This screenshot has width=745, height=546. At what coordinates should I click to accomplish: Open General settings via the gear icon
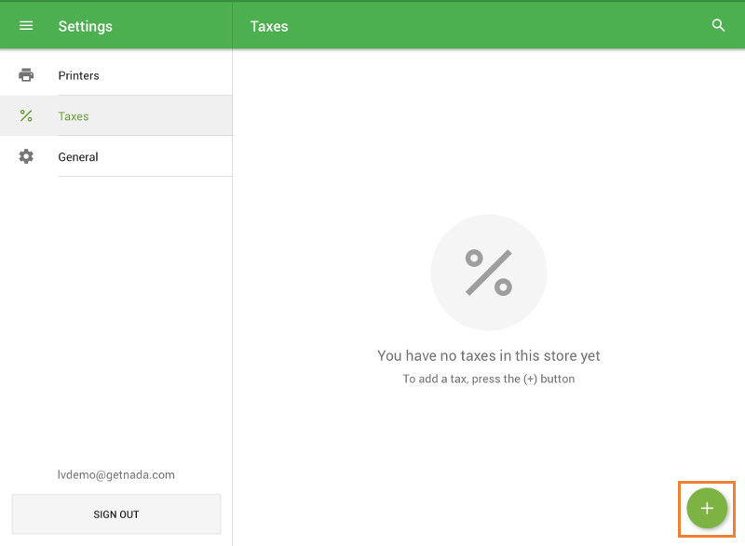point(25,156)
